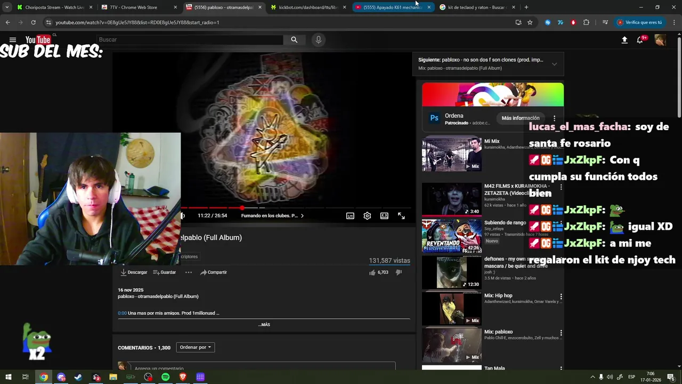Open the media control icon in toolbar
The height and width of the screenshot is (384, 682).
click(x=605, y=22)
